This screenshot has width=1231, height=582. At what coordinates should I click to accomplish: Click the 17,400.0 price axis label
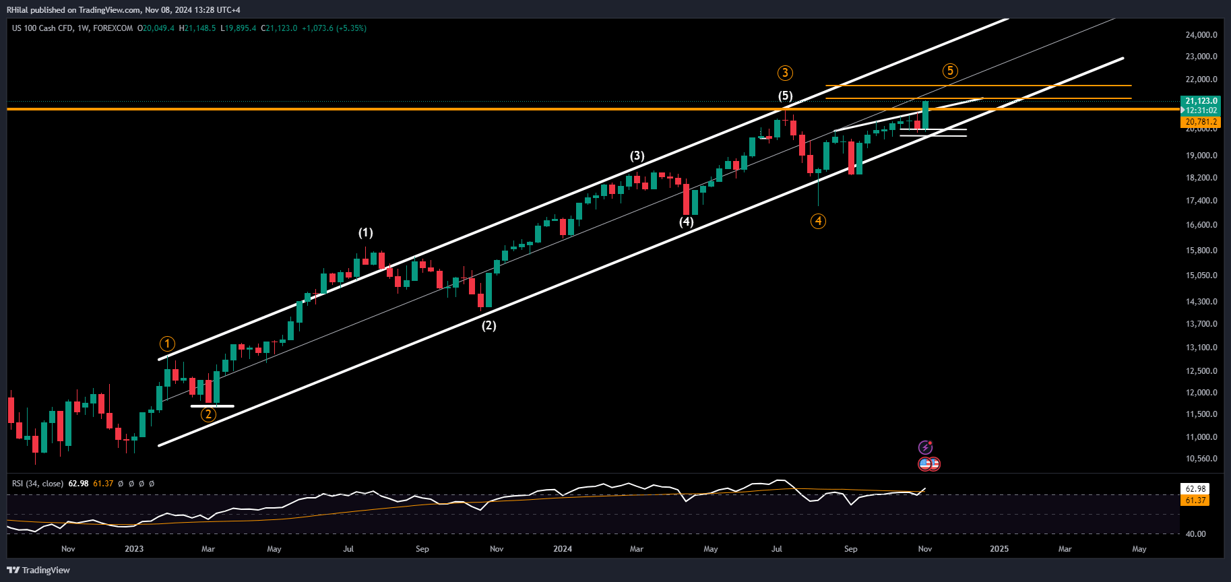(x=1201, y=201)
